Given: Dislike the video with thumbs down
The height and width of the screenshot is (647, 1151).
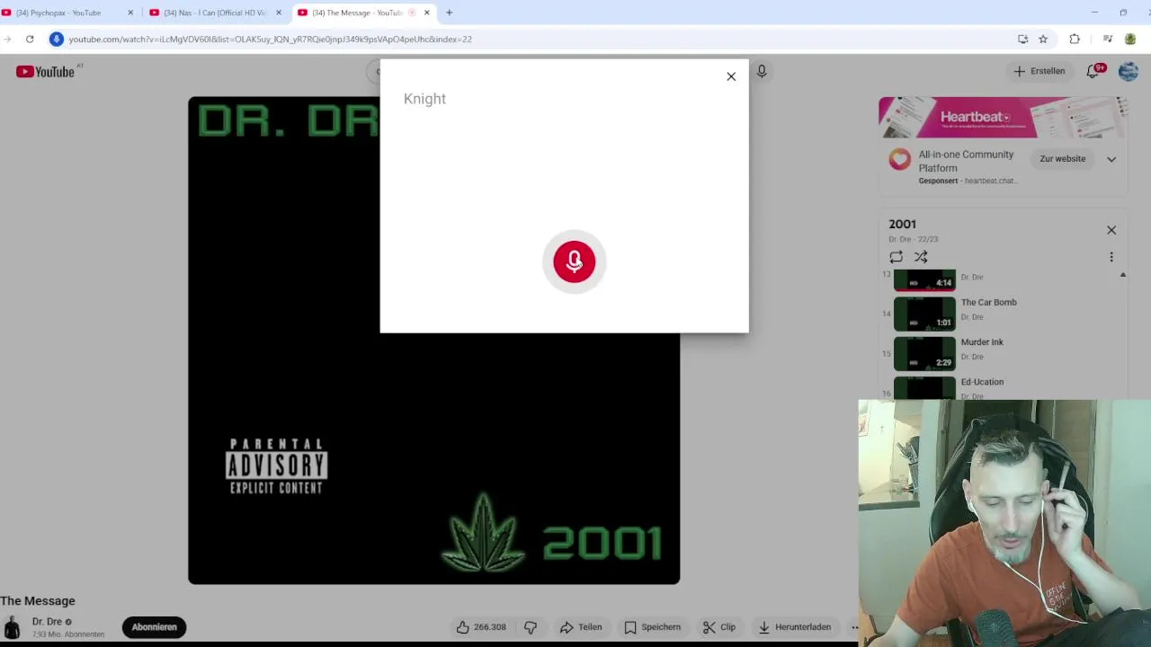Looking at the screenshot, I should (531, 627).
